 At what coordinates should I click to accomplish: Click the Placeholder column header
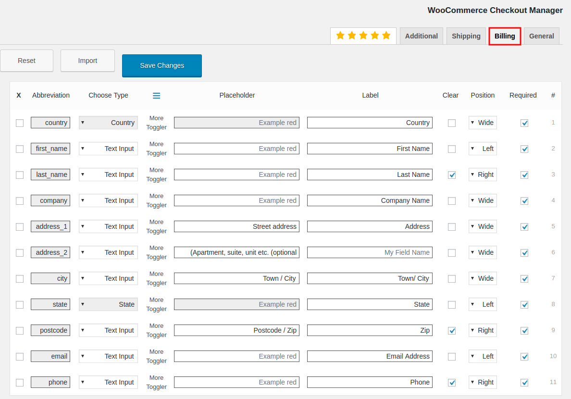(x=237, y=95)
